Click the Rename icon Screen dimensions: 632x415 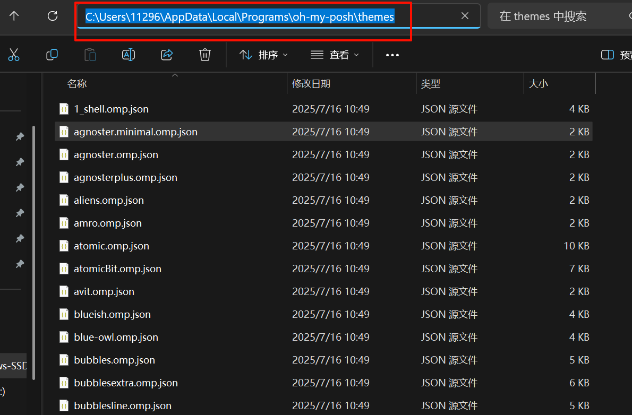(x=128, y=55)
